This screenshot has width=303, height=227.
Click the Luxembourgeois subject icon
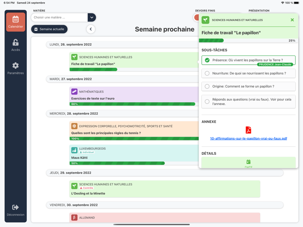tap(74, 150)
